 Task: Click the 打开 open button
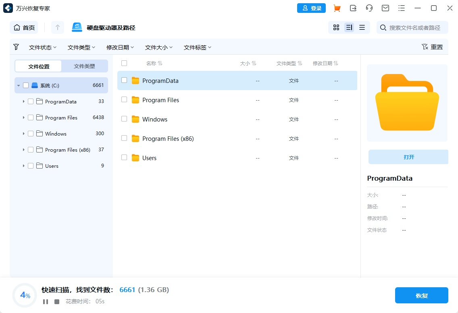(x=408, y=157)
